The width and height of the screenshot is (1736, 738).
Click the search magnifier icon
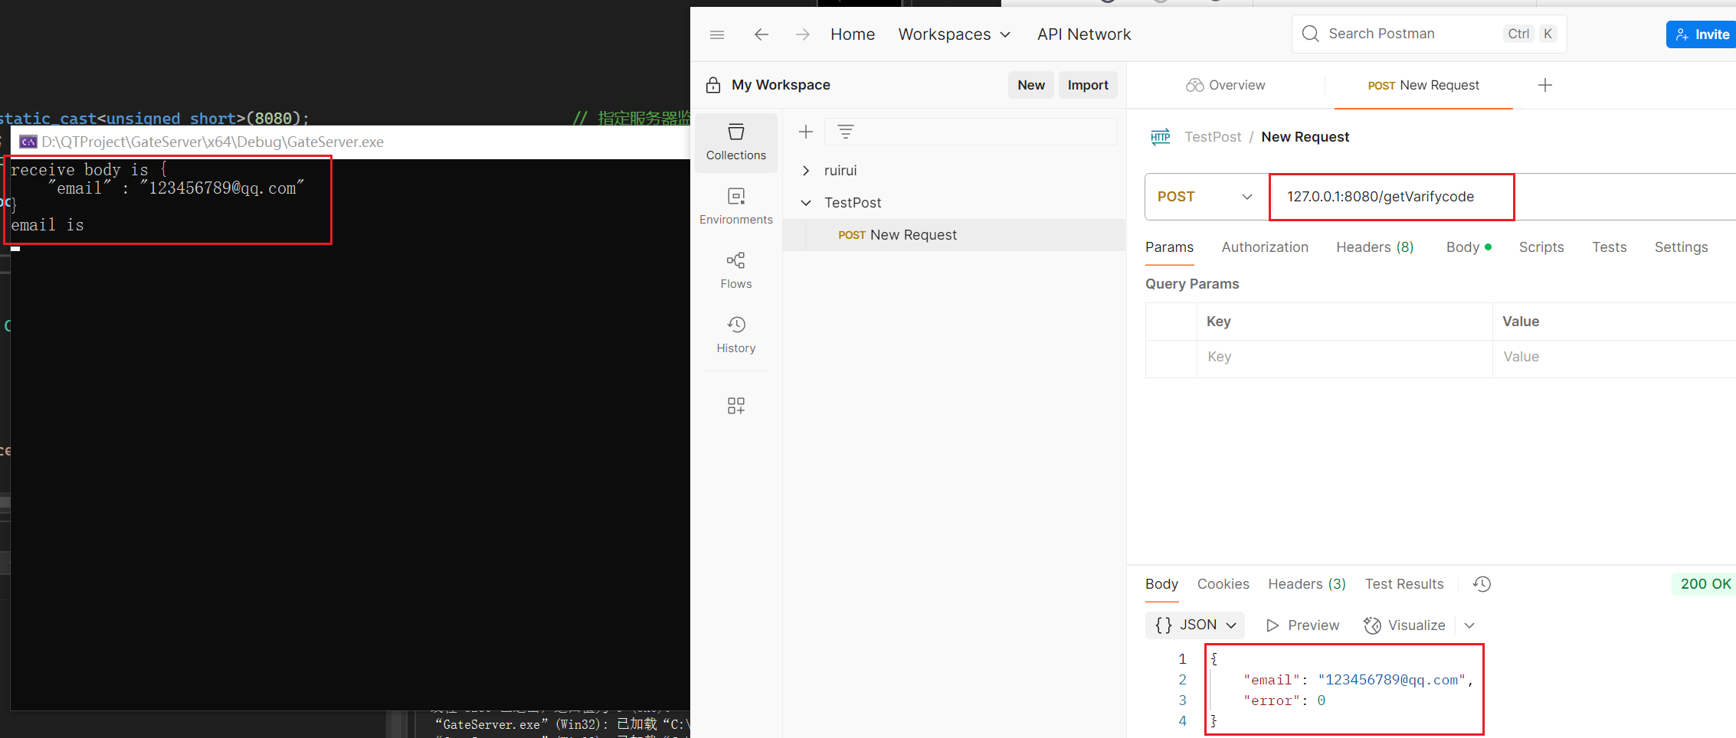click(1310, 34)
